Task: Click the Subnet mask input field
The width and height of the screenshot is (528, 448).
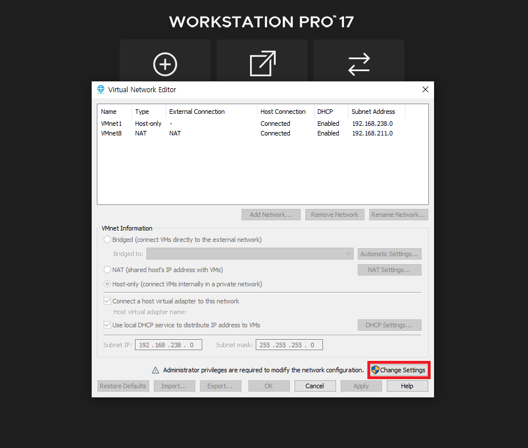Action: tap(289, 344)
